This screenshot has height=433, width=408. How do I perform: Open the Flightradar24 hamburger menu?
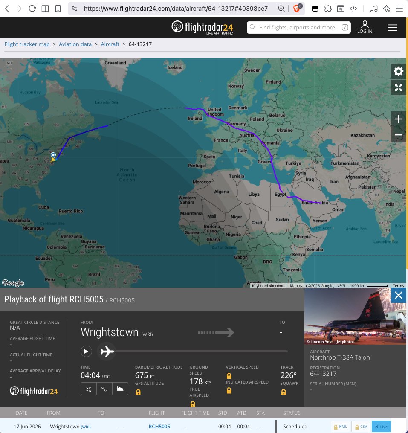pos(392,27)
